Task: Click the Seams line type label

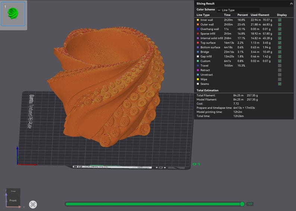Action: click(x=205, y=84)
